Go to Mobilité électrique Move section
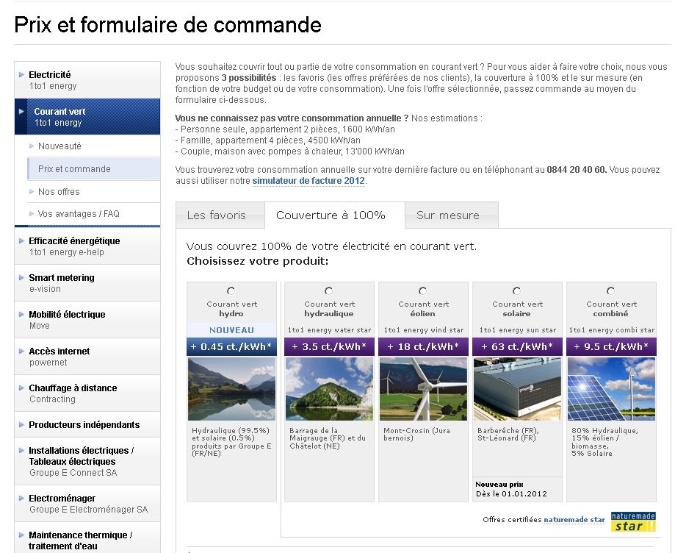The image size is (675, 553). pyautogui.click(x=87, y=320)
